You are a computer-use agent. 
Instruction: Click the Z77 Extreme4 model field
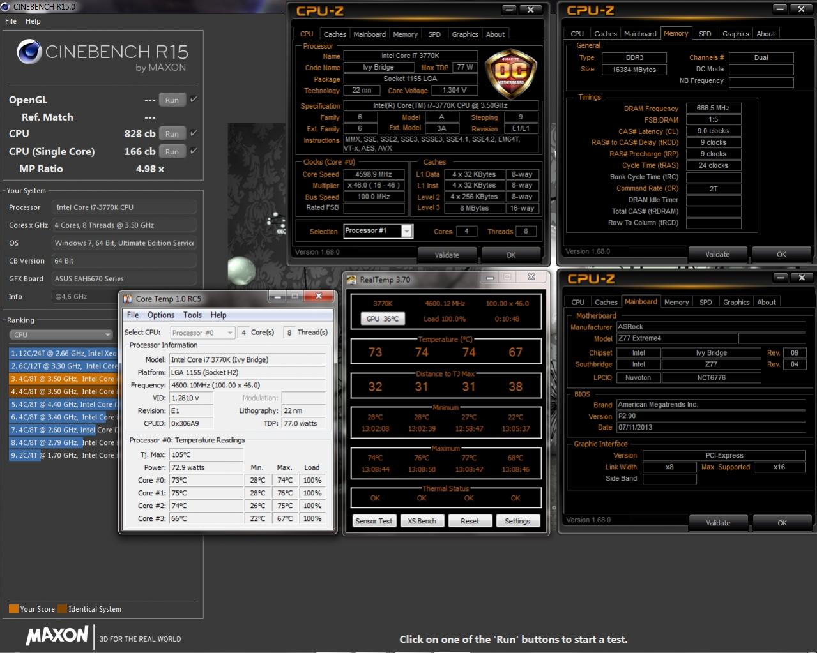tap(677, 338)
